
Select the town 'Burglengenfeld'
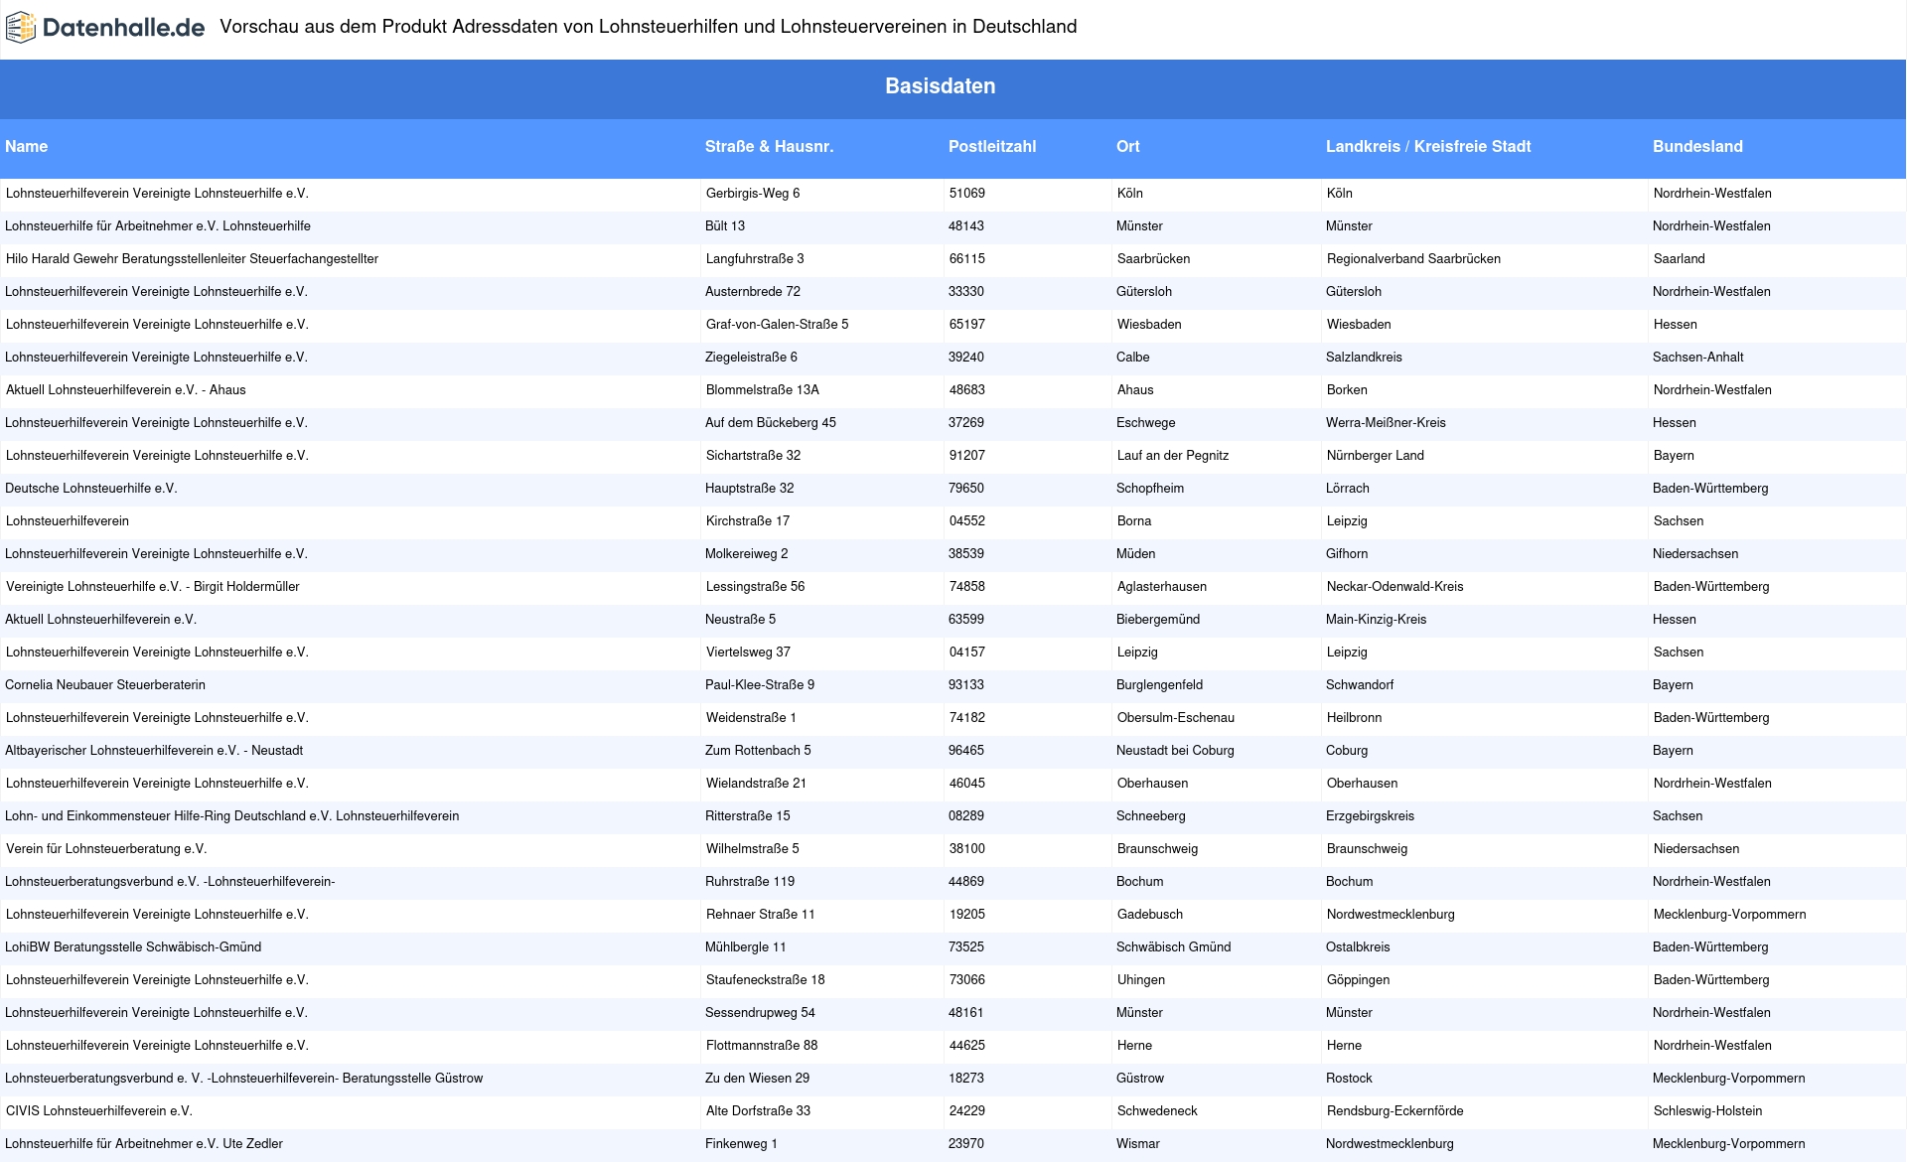(x=1159, y=684)
